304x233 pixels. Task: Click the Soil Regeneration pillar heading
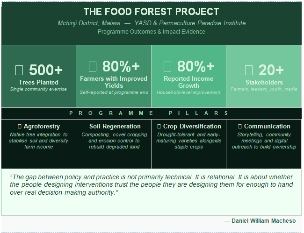[115, 127]
